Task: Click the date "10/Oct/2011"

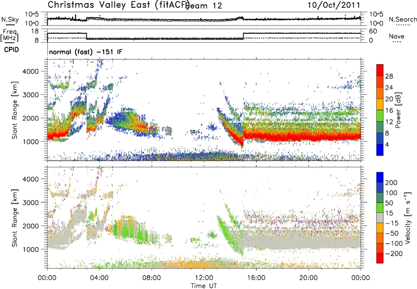Action: click(x=334, y=5)
